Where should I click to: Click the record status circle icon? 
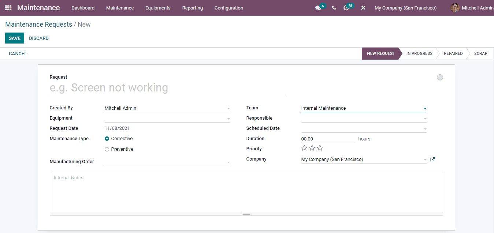tap(440, 77)
